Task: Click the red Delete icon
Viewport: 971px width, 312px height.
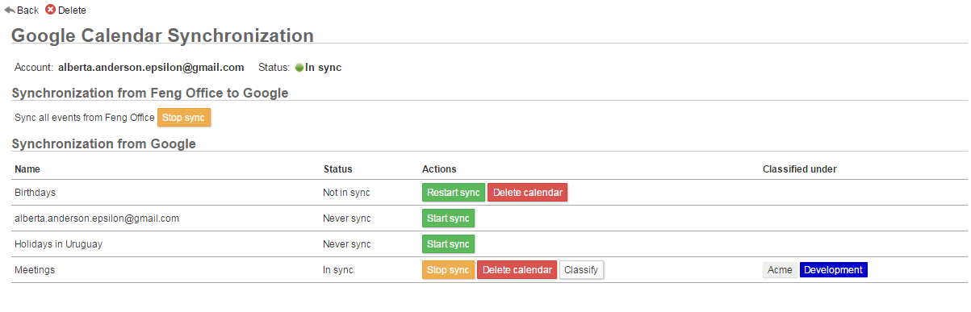Action: point(51,10)
